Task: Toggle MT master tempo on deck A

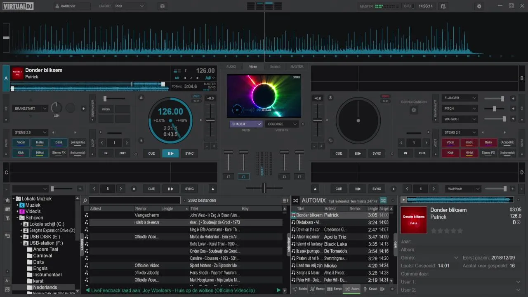Action: [177, 78]
